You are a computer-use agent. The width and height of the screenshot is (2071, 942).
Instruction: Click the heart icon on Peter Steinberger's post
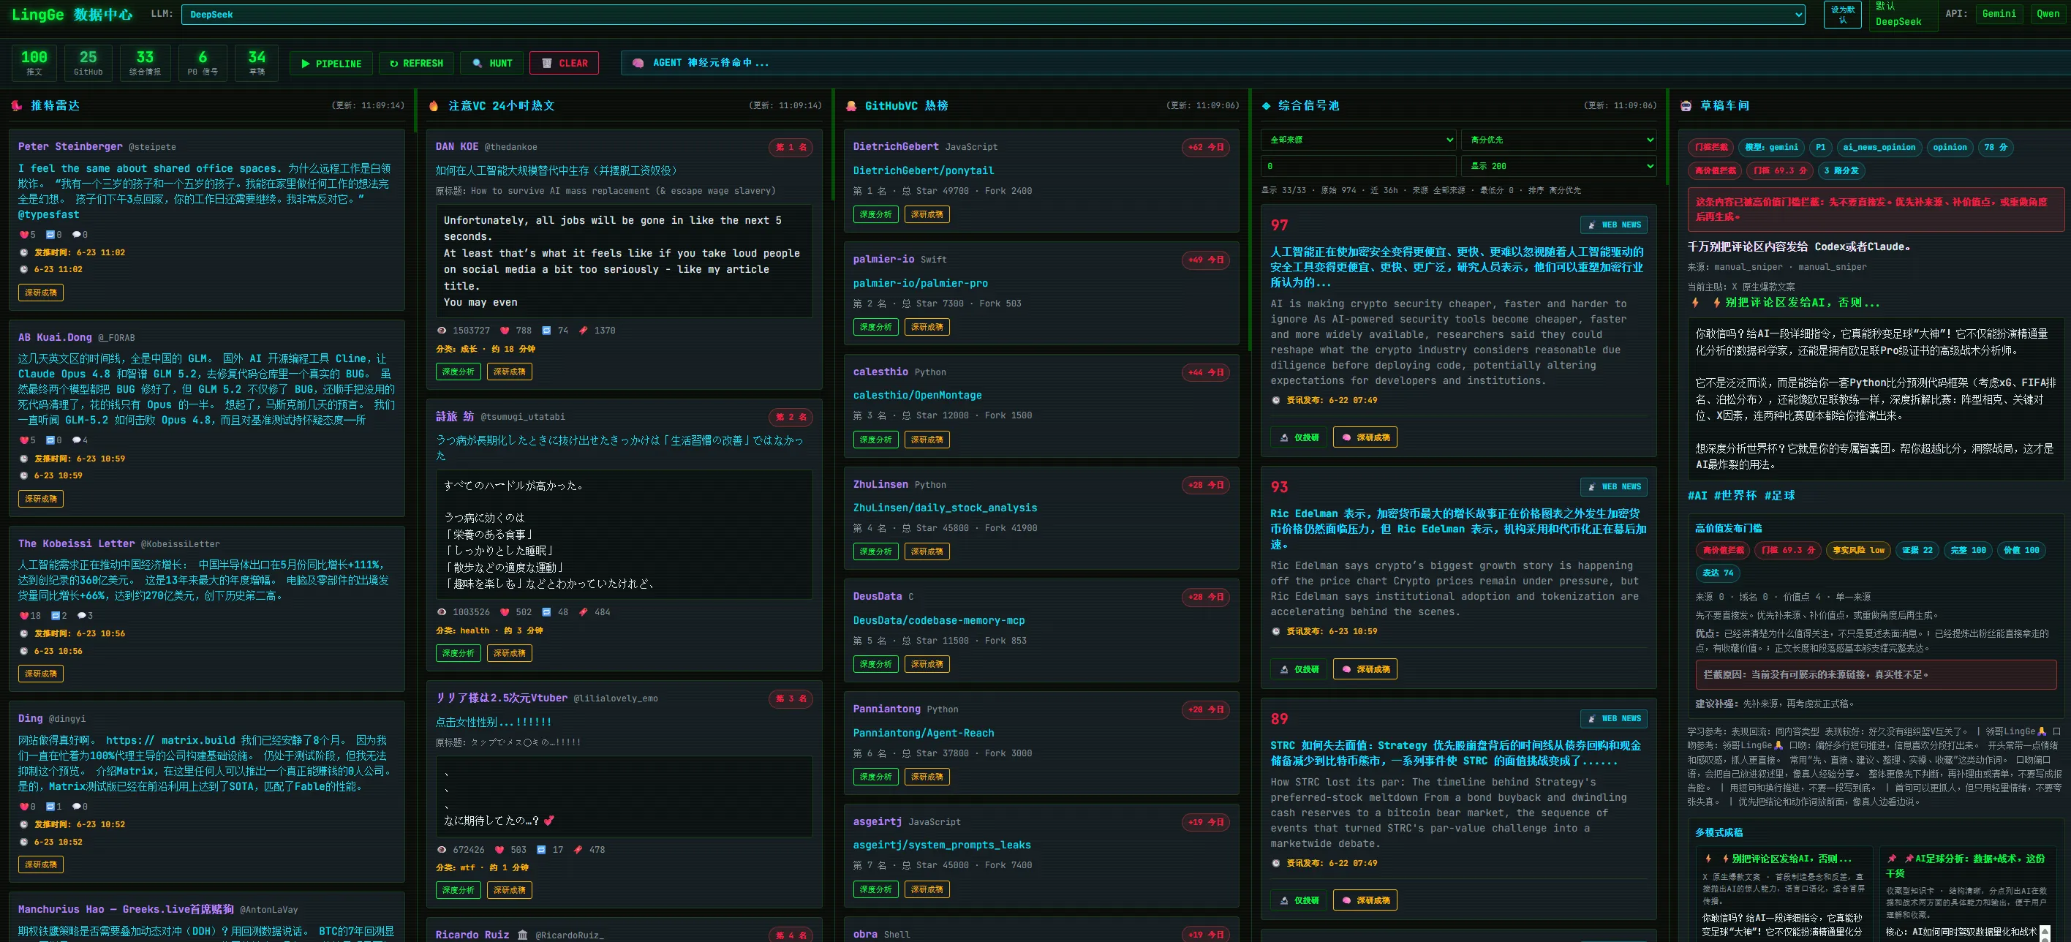(x=23, y=235)
